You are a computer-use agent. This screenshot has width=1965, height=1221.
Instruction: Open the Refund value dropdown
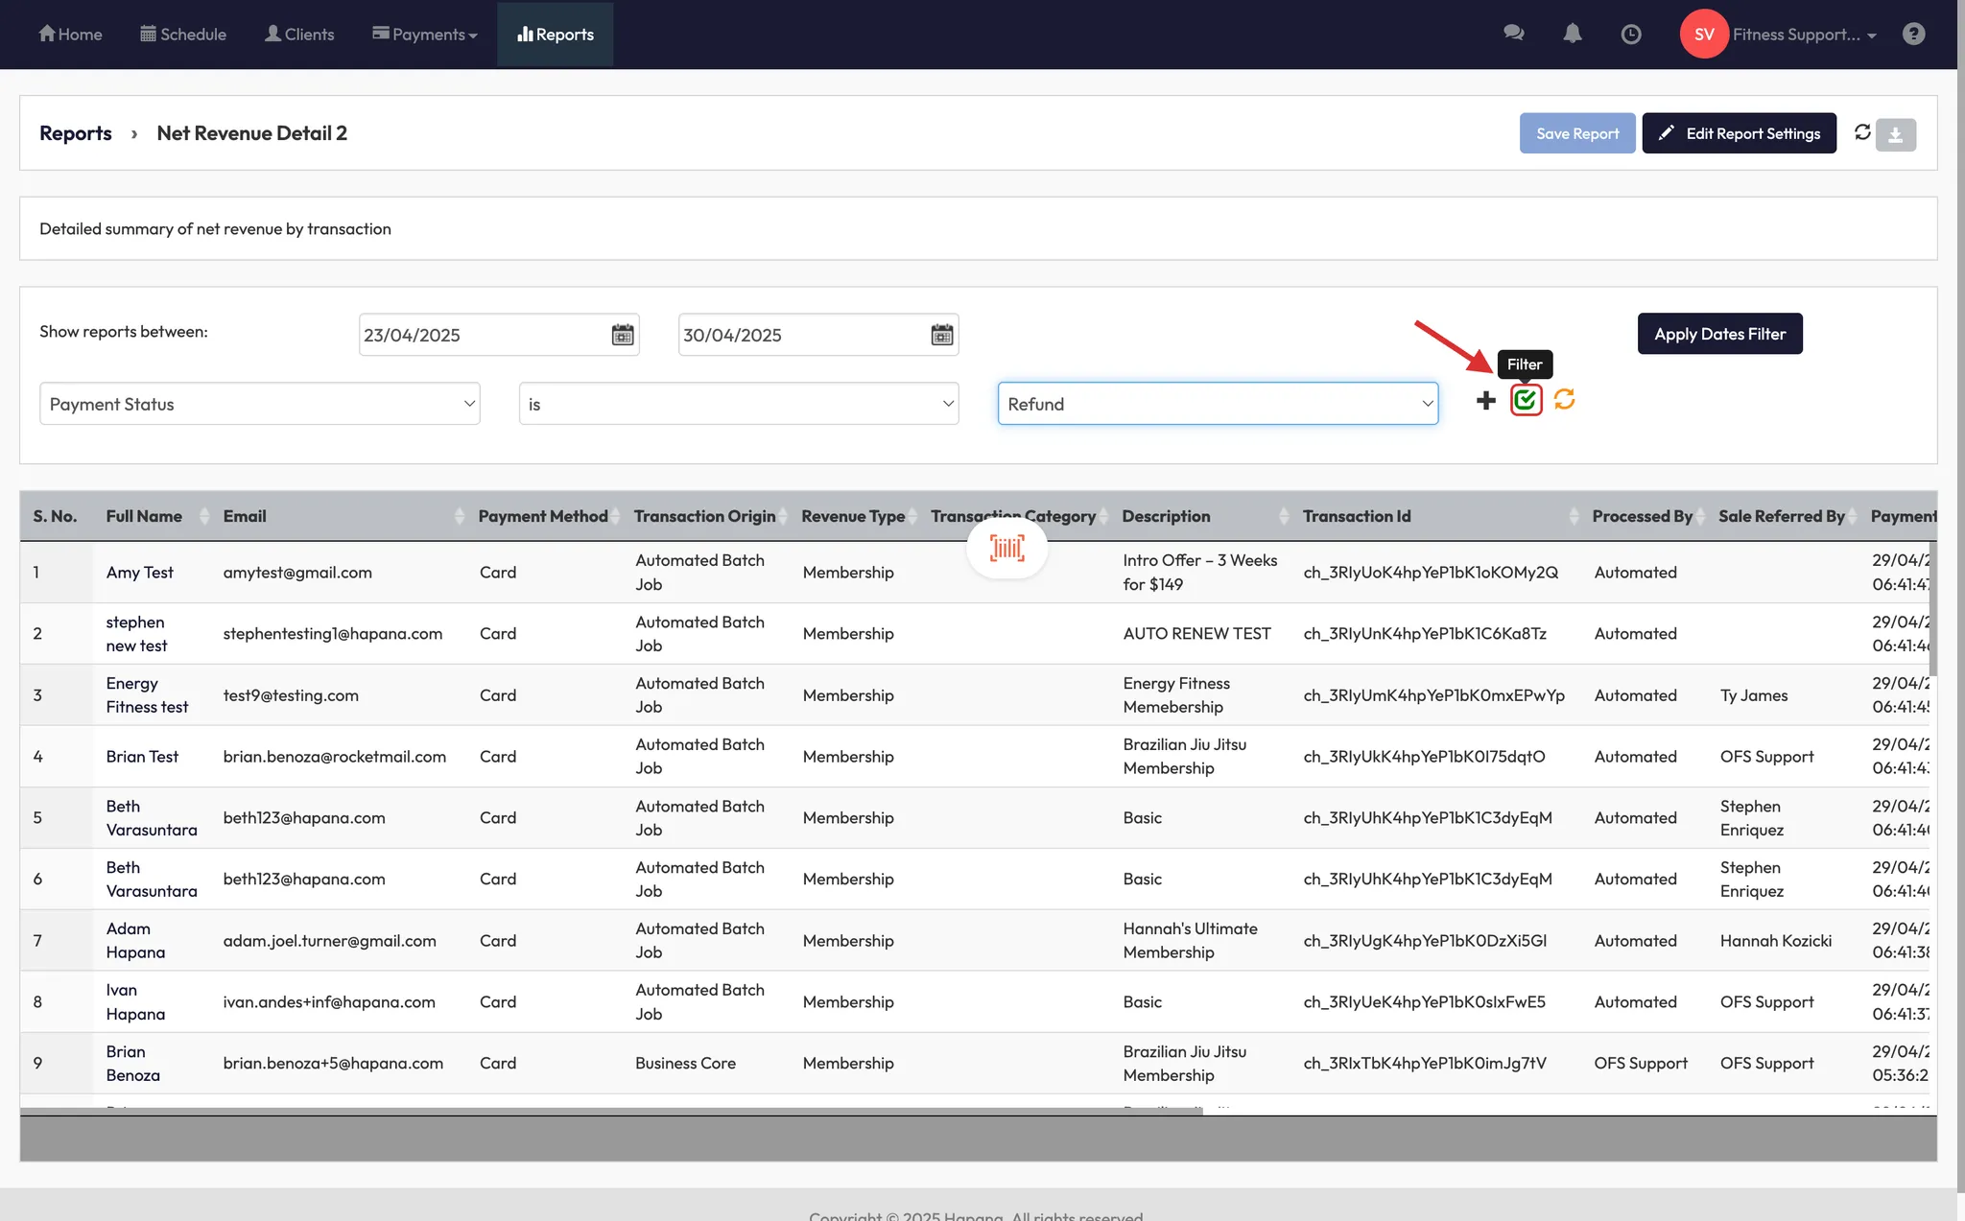(x=1217, y=404)
